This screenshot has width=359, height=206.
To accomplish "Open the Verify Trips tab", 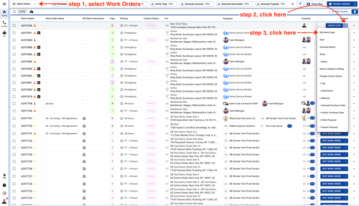I will pyautogui.click(x=163, y=4).
